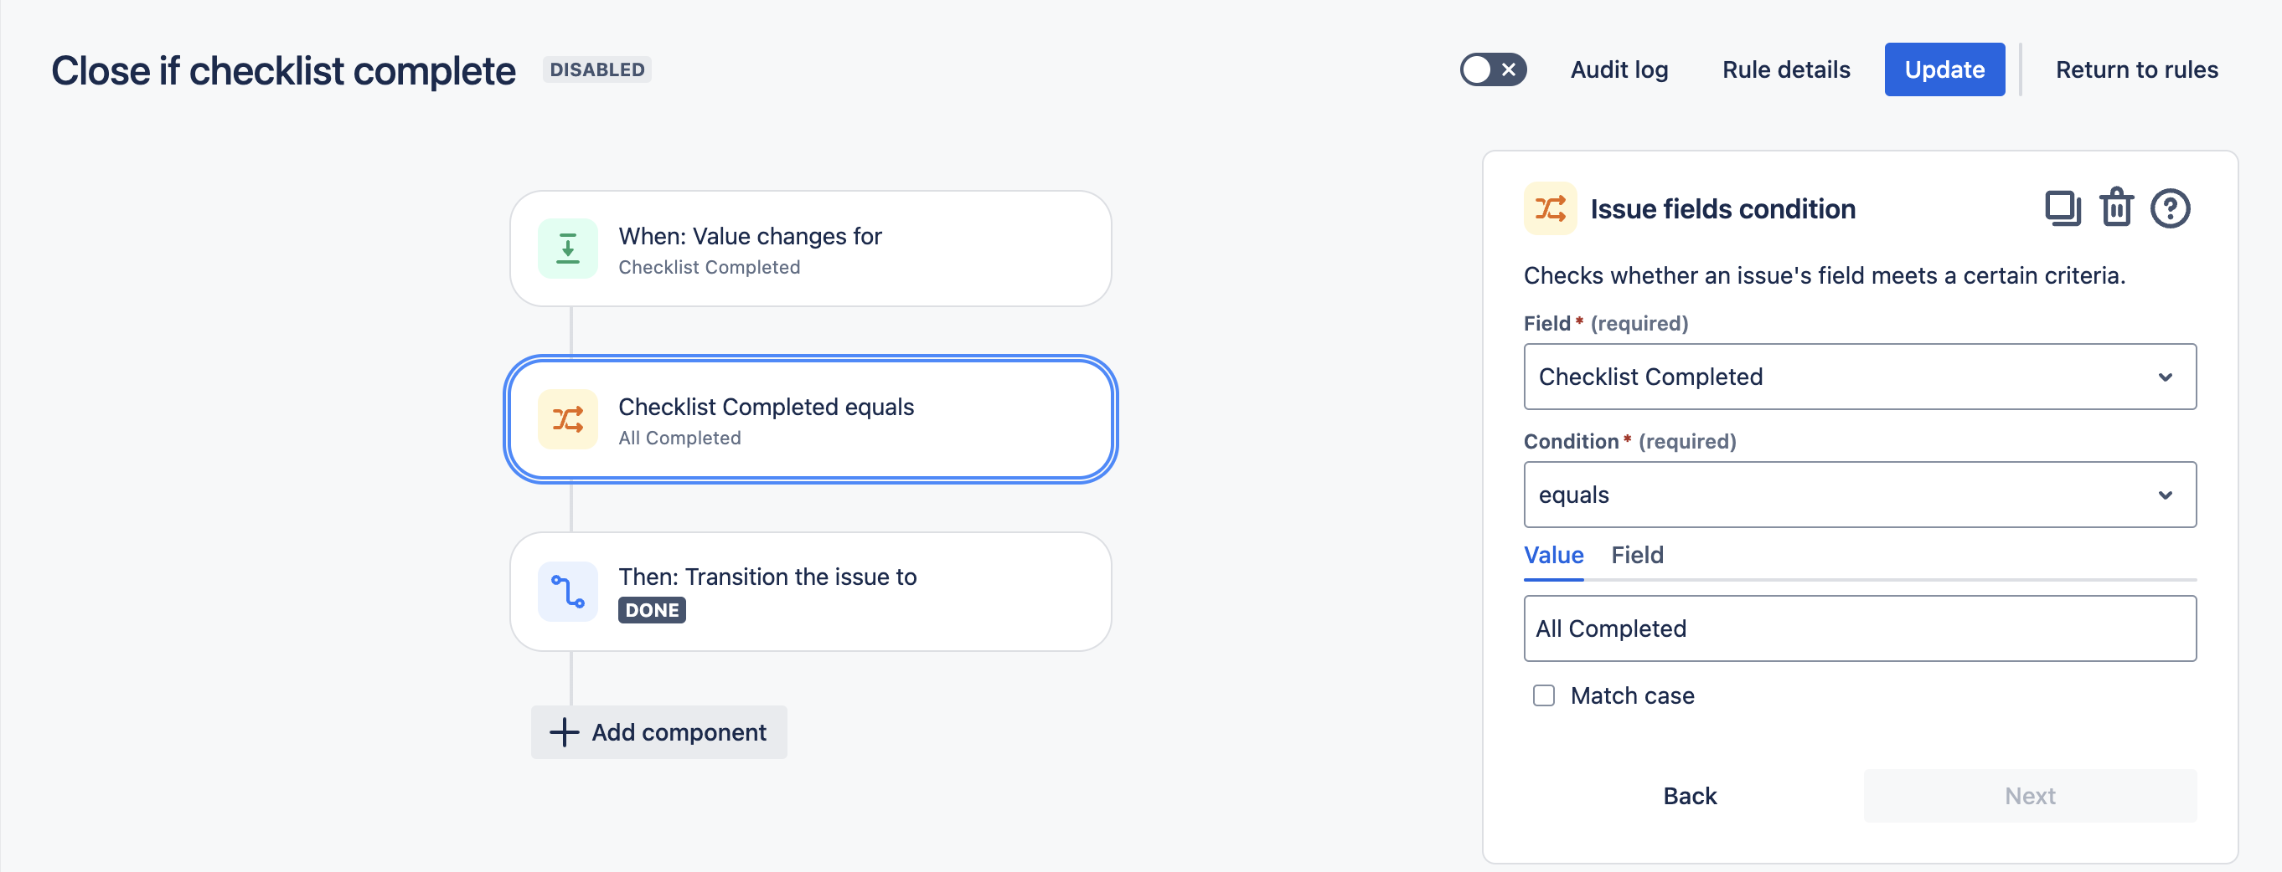The width and height of the screenshot is (2282, 872).
Task: Click the plus icon to add a component
Action: tap(565, 732)
